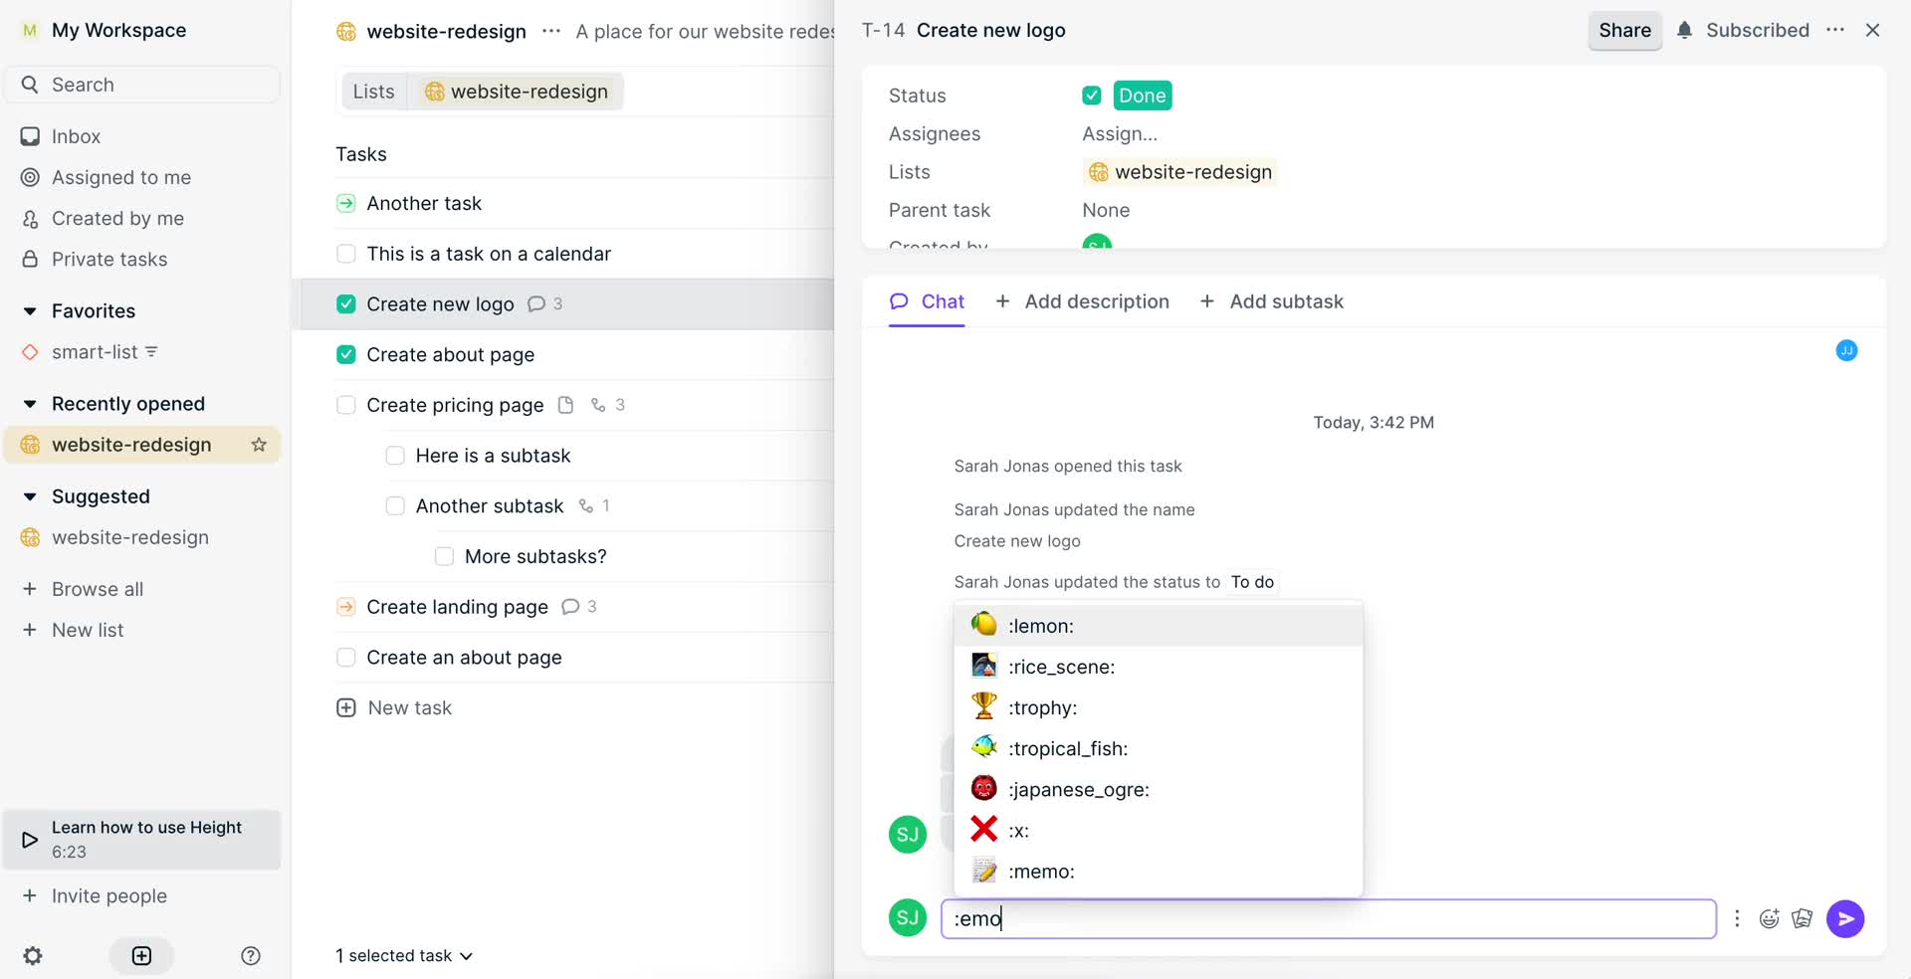Play Learn how to use Height video

(141, 840)
